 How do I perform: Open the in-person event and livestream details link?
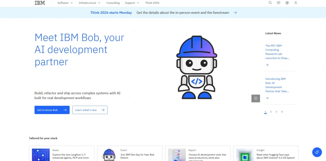click(x=183, y=13)
